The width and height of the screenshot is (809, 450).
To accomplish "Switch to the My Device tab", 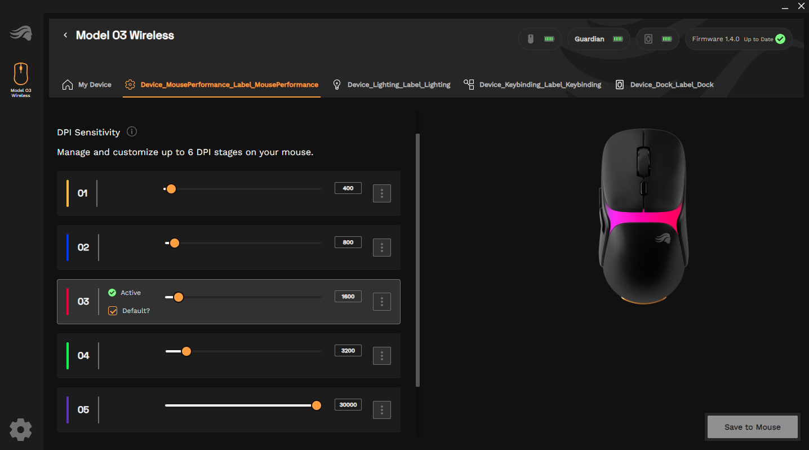I will coord(87,85).
